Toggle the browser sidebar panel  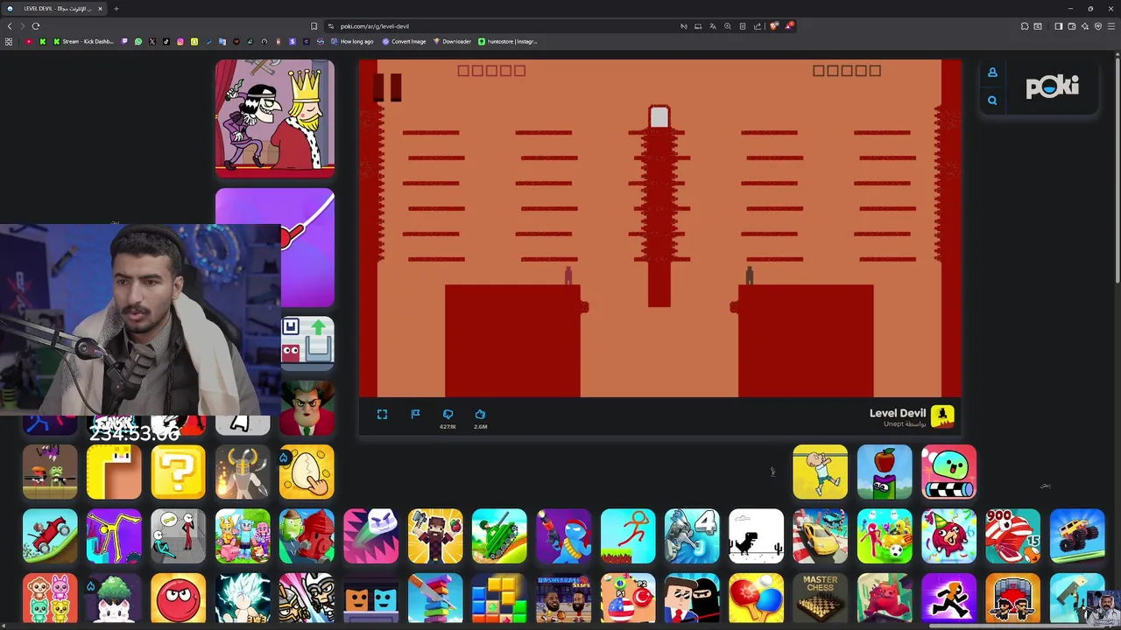(x=1058, y=26)
